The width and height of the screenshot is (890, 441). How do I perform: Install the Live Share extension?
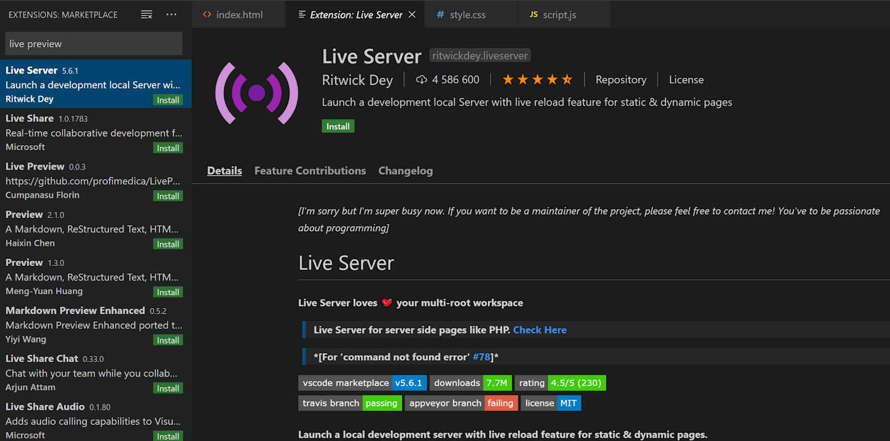[168, 148]
